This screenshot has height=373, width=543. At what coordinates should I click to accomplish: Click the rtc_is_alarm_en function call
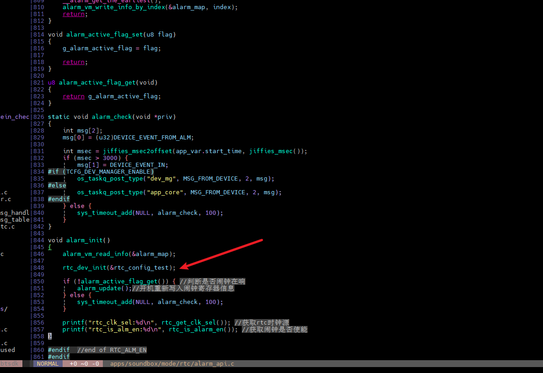point(196,330)
